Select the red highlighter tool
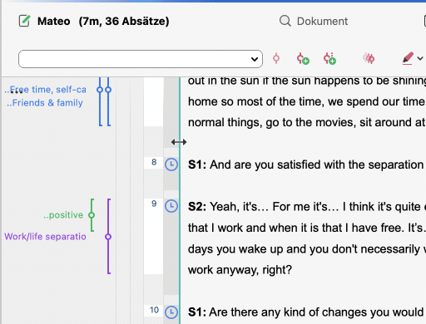Viewport: 426px width, 324px height. (x=408, y=58)
